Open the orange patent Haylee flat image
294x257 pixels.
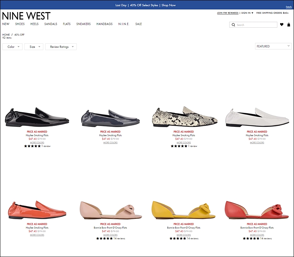(x=37, y=210)
